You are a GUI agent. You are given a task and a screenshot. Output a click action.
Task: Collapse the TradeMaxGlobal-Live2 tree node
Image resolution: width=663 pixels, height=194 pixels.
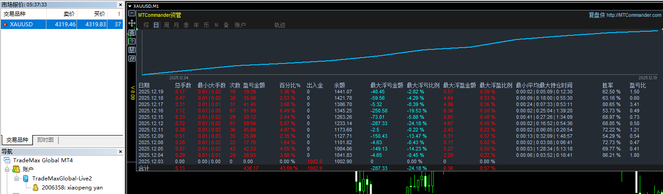click(16, 179)
